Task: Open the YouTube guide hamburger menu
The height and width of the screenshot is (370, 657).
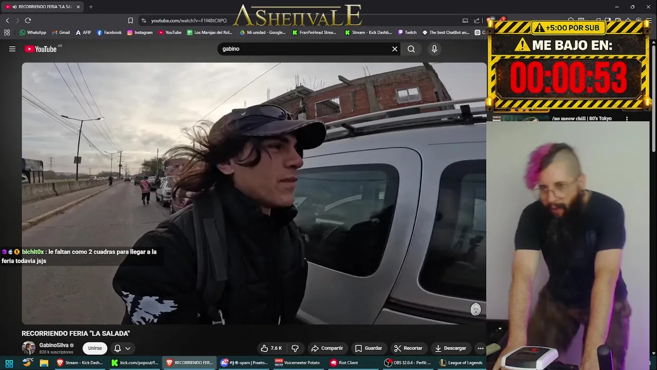Action: (12, 49)
